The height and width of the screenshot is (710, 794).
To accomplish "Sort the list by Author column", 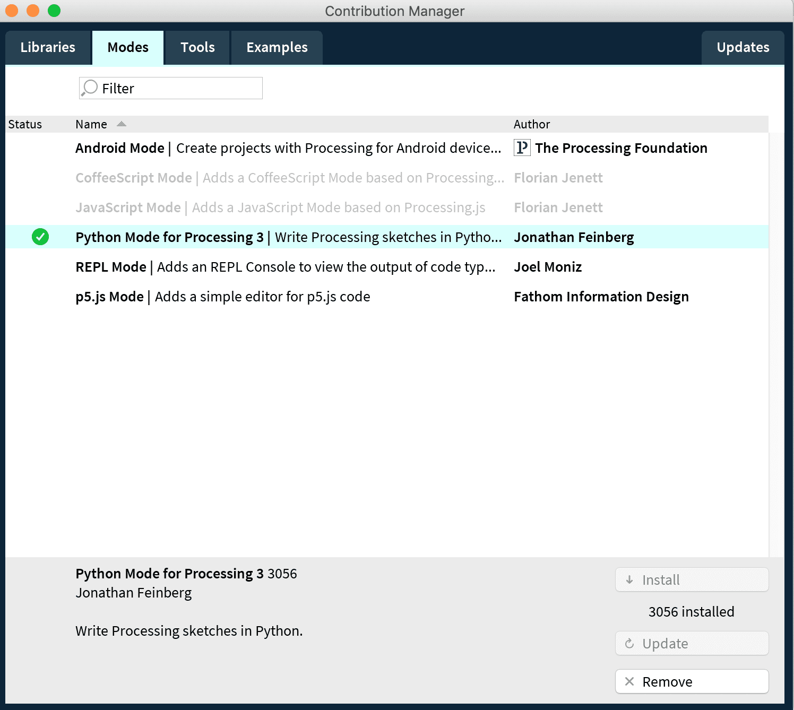I will [x=532, y=124].
